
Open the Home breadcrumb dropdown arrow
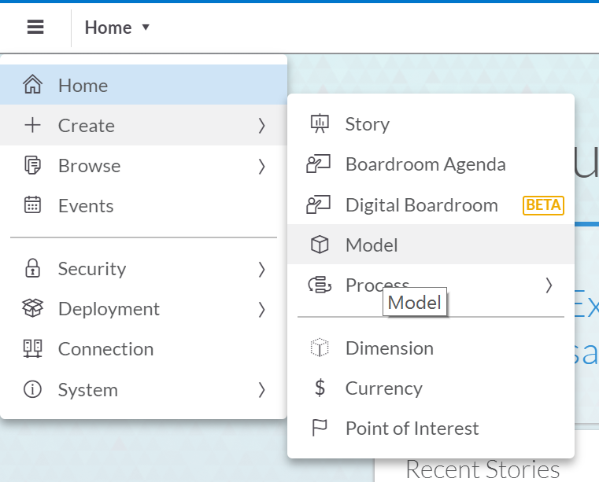coord(146,28)
